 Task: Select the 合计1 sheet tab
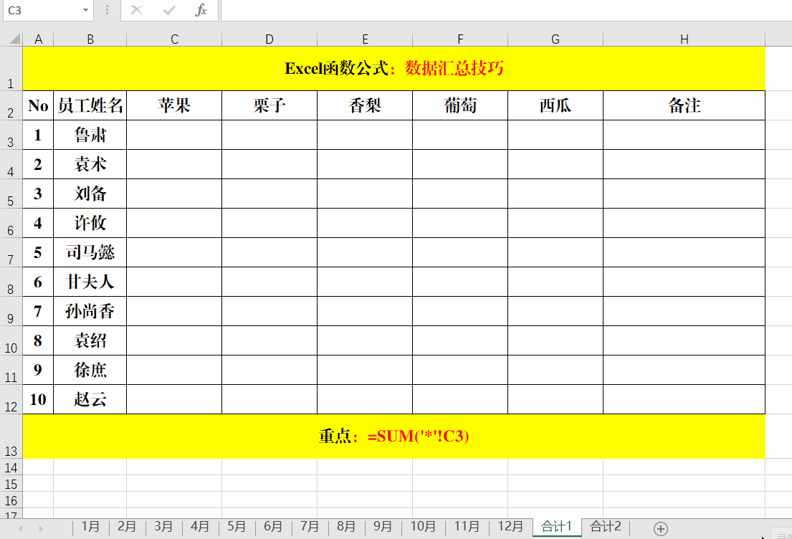click(x=557, y=527)
